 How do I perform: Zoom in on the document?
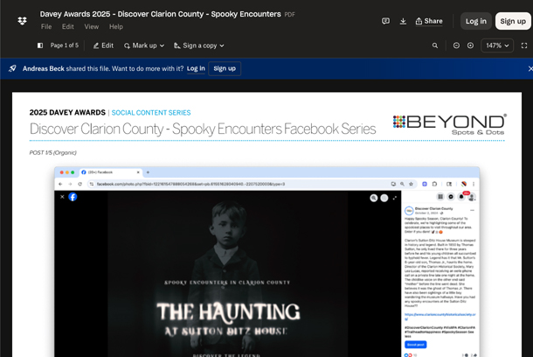[470, 45]
